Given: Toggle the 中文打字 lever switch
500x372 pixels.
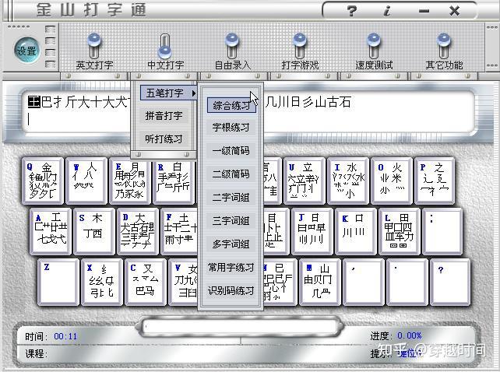Looking at the screenshot, I should click(x=164, y=47).
